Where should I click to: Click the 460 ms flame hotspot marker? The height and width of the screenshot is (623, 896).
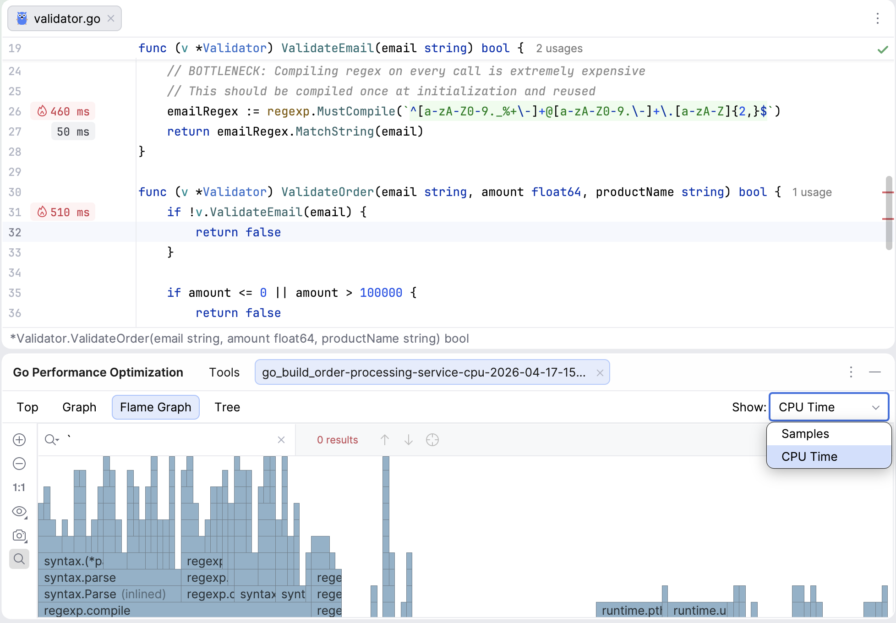[x=63, y=111]
